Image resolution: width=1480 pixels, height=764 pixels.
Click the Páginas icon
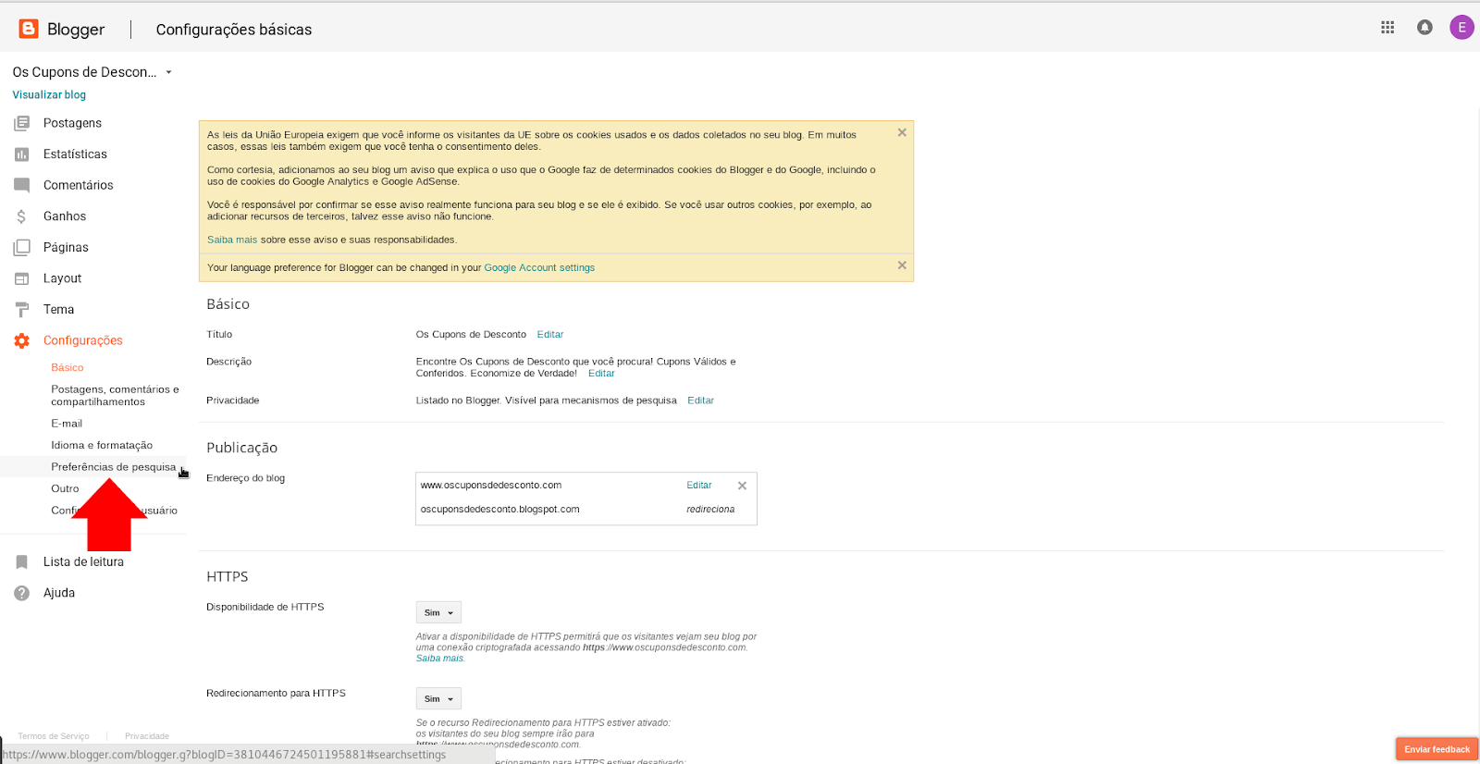click(x=21, y=247)
